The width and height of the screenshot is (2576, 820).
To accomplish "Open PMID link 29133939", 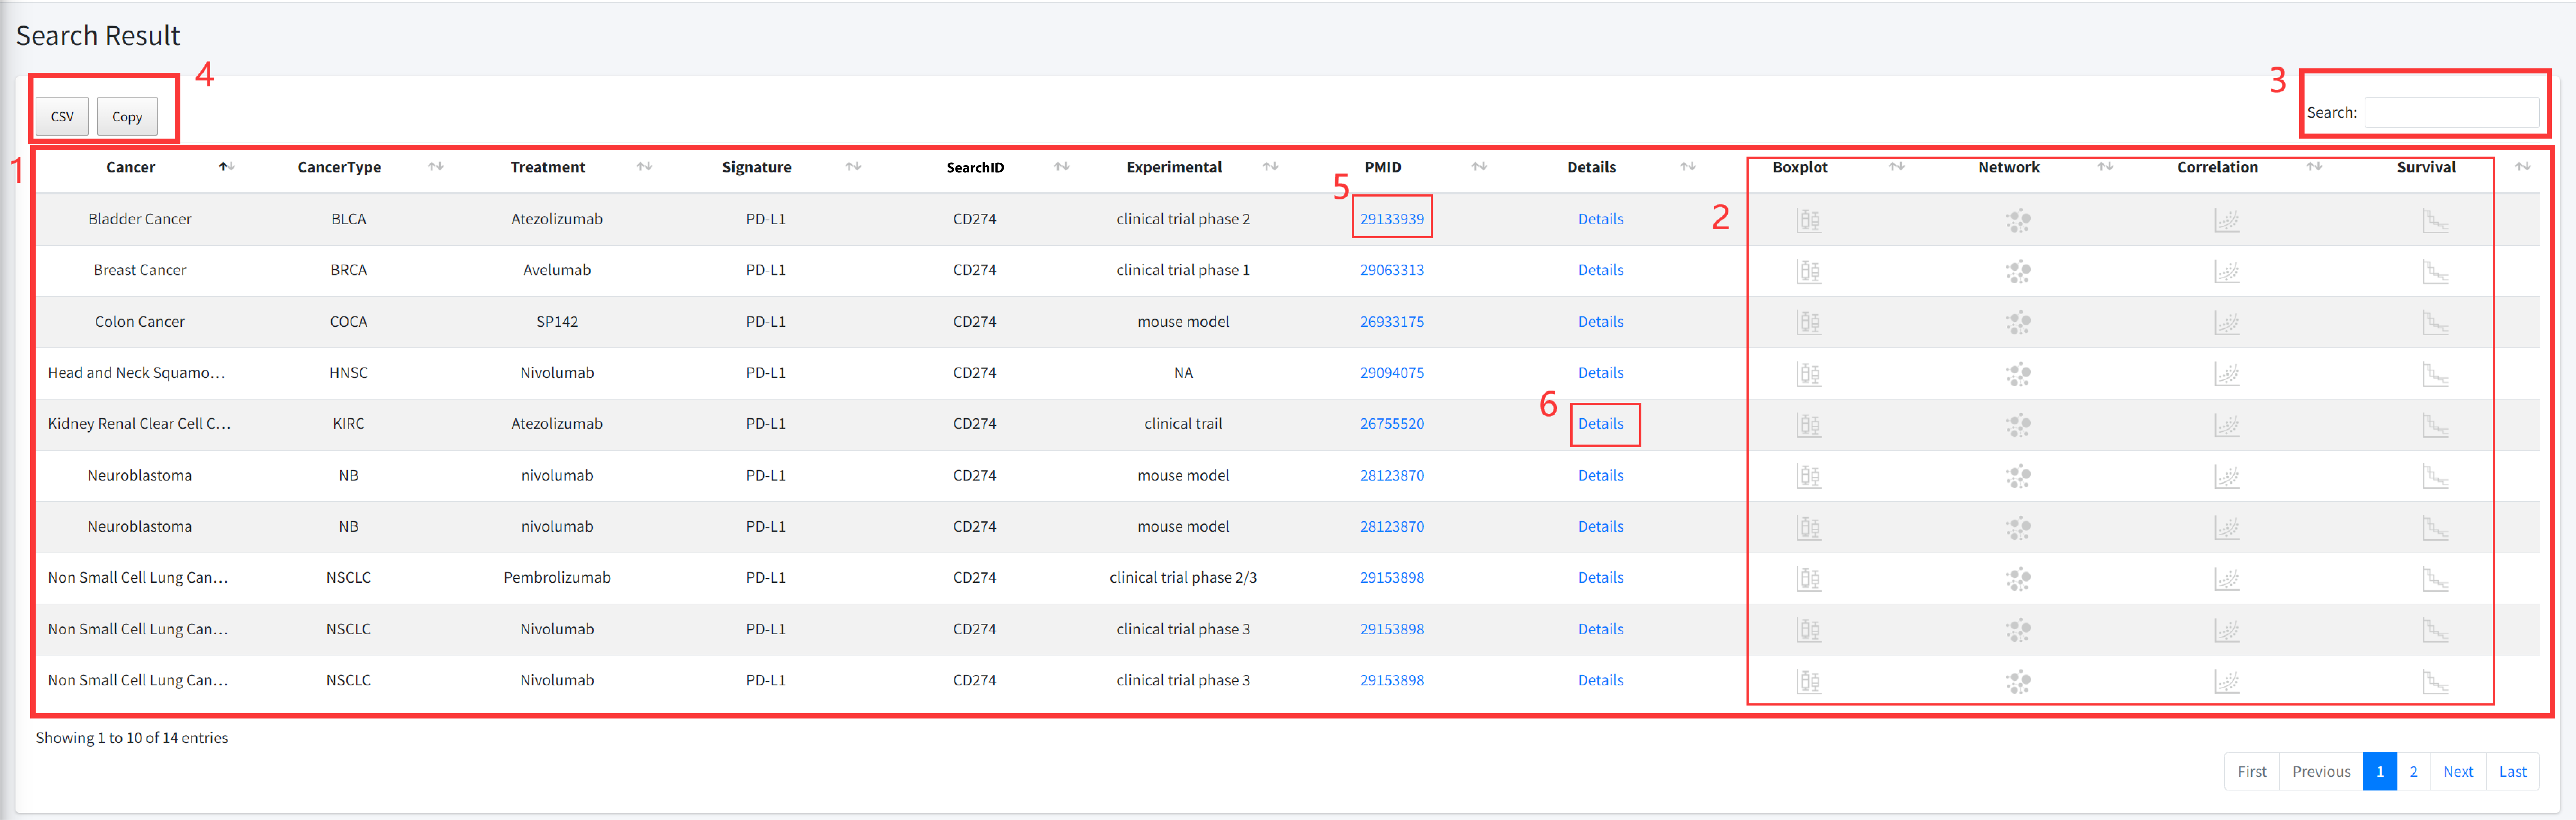I will tap(1391, 219).
